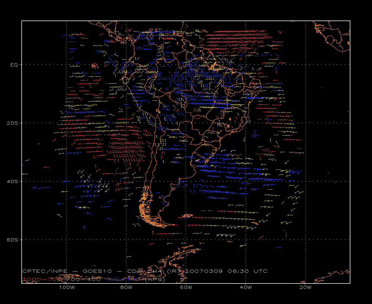372x304 pixels.
Task: Click the '06:30 UTC' time text
Action: pyautogui.click(x=248, y=271)
